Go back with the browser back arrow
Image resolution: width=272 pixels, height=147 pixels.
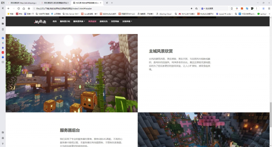[x=8, y=8]
